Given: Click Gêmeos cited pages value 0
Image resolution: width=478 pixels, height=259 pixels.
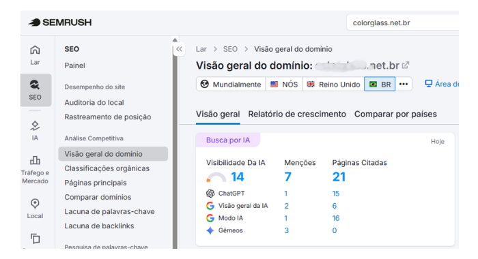Looking at the screenshot, I should pyautogui.click(x=335, y=230).
